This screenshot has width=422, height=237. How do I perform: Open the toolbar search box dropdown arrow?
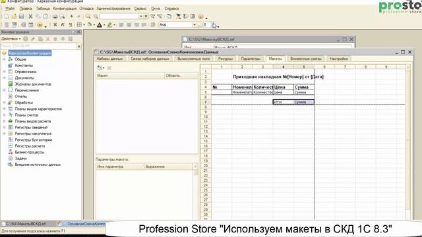click(x=140, y=16)
